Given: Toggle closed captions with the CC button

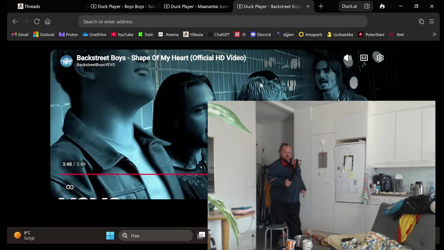Looking at the screenshot, I should tap(364, 58).
